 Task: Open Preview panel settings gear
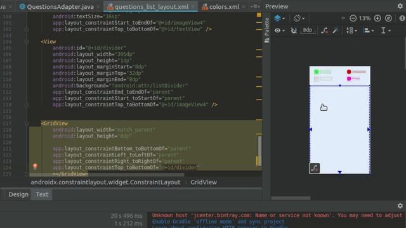pyautogui.click(x=400, y=6)
